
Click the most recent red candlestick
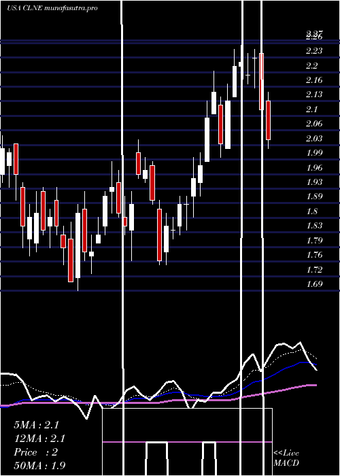tap(269, 120)
